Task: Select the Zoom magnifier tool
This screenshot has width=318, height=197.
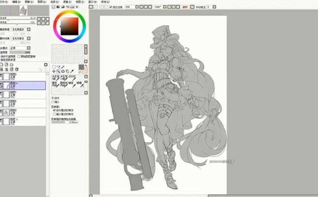Action: pos(58,71)
